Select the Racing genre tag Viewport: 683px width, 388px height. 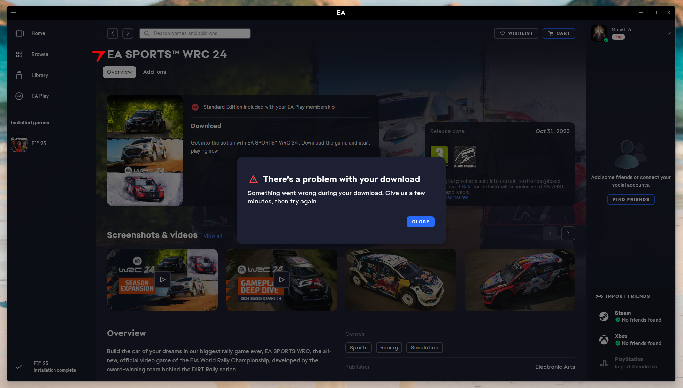[x=389, y=348]
